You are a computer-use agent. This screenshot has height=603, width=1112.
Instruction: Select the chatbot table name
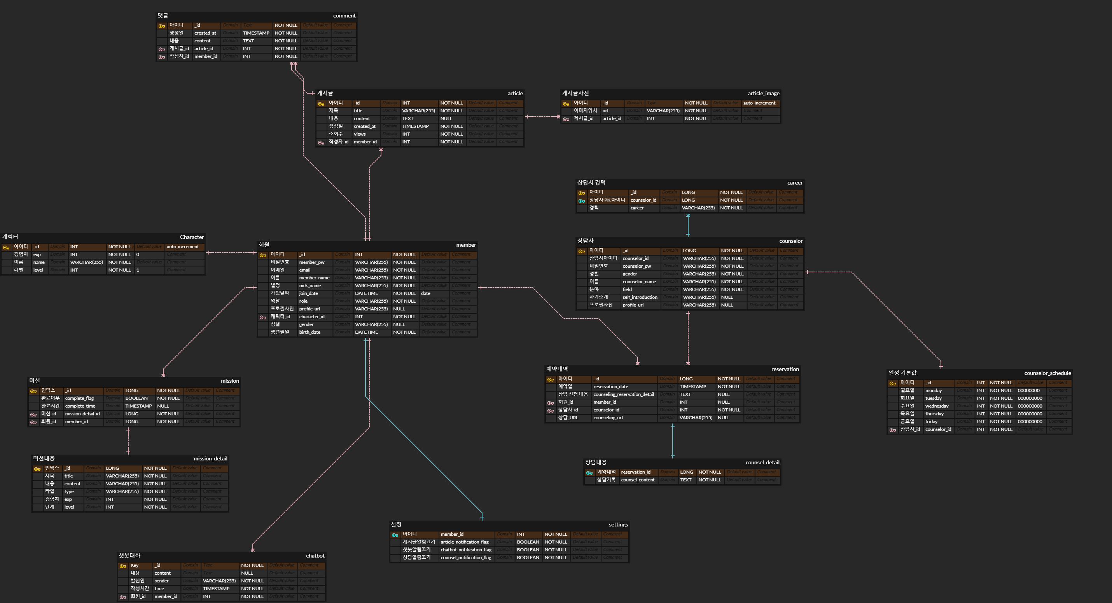click(x=315, y=555)
